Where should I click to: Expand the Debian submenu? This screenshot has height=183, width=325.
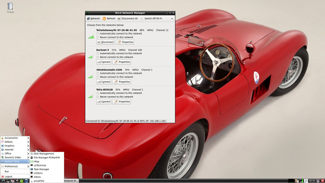click(15, 142)
